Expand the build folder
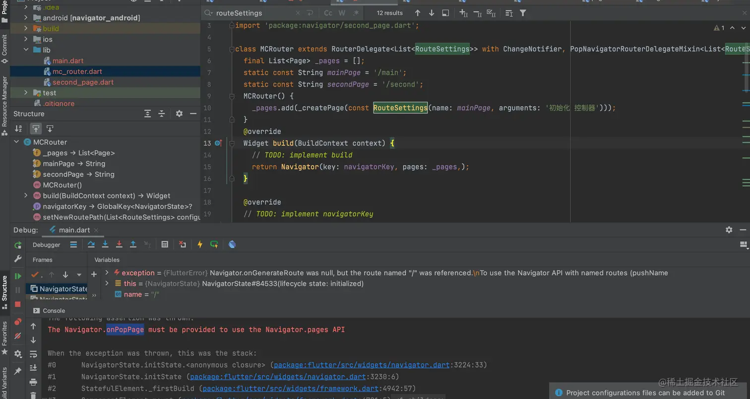The height and width of the screenshot is (399, 750). tap(26, 29)
